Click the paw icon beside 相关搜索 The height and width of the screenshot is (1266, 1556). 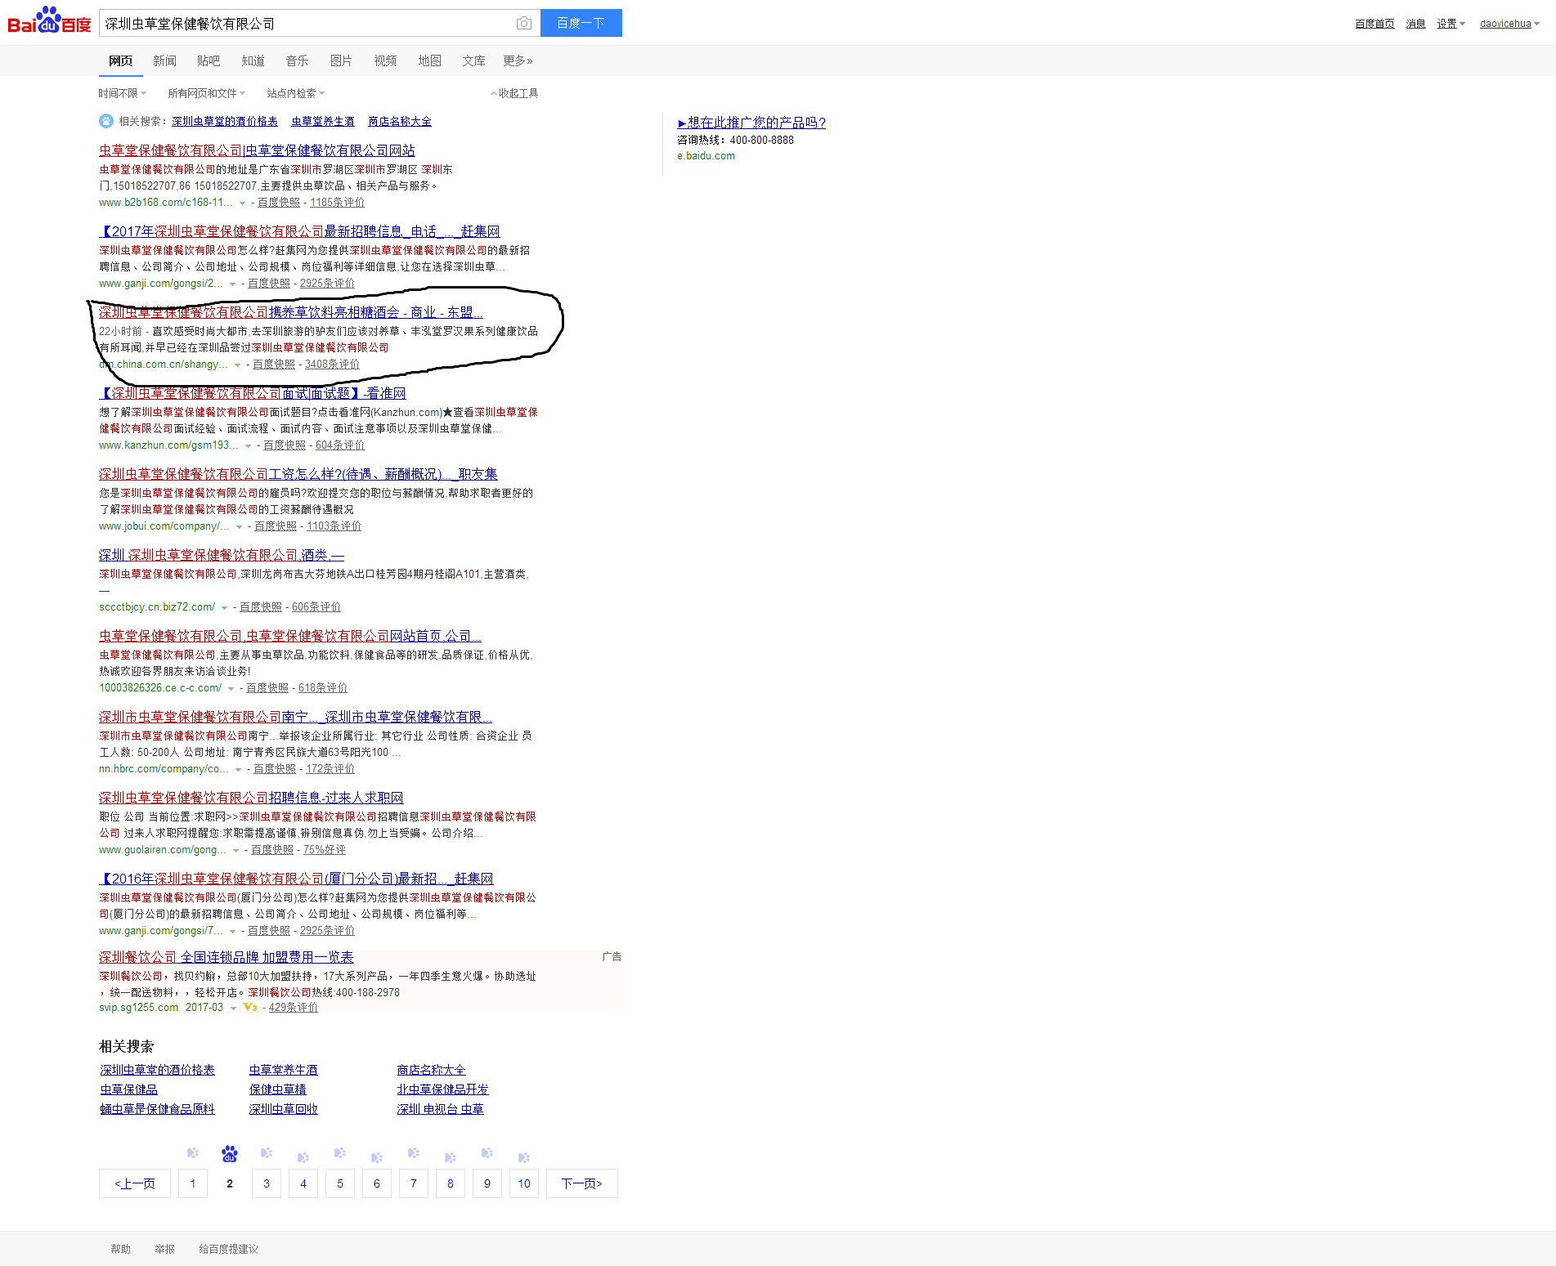point(106,121)
